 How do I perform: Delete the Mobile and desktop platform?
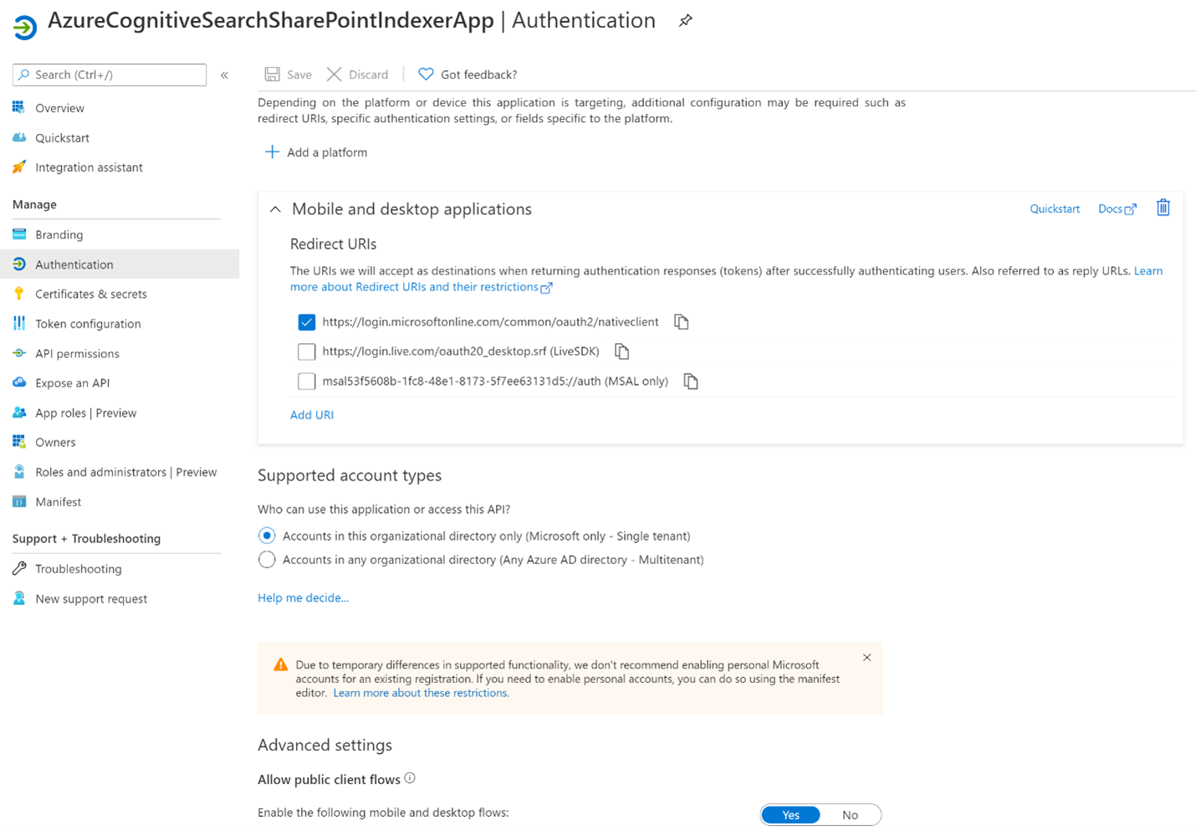[1163, 208]
